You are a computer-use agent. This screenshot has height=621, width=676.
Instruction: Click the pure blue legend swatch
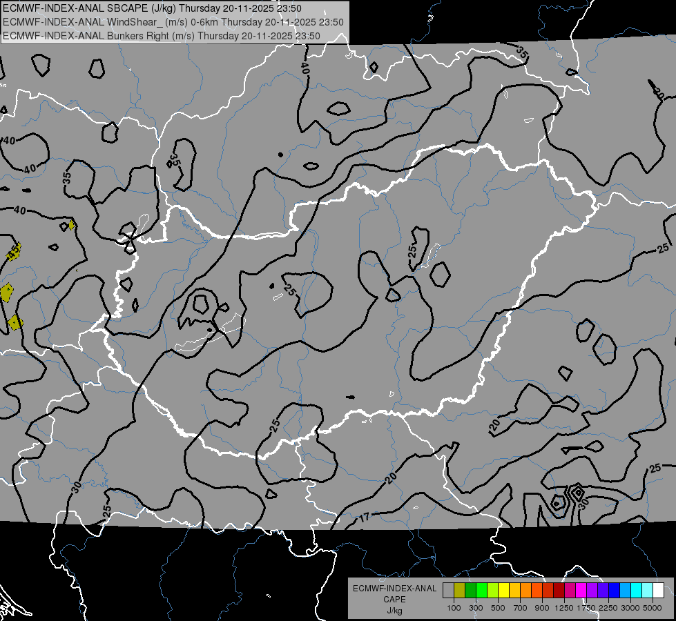[x=615, y=591]
